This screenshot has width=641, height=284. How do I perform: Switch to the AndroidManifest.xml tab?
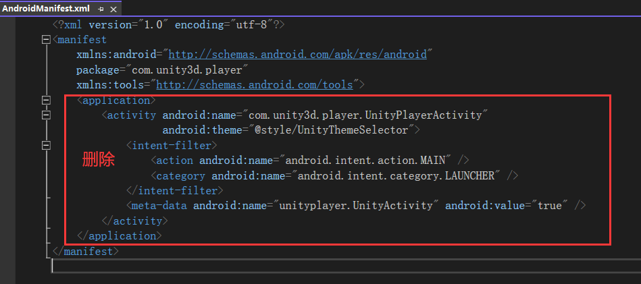(x=45, y=9)
